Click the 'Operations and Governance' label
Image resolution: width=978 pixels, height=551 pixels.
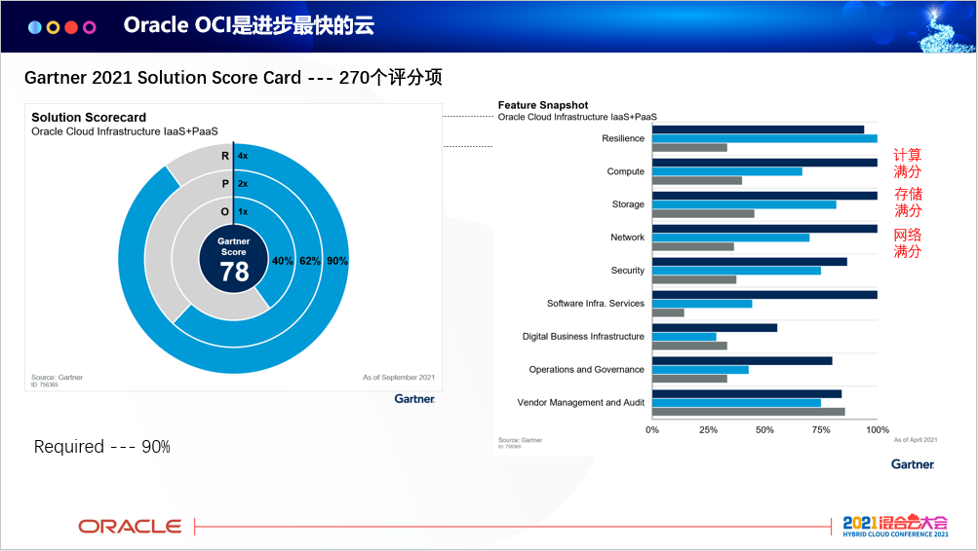click(586, 369)
